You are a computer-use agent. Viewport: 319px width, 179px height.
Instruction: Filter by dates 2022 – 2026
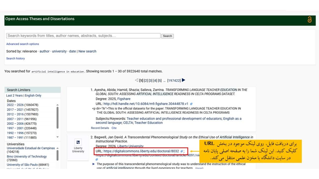15,105
